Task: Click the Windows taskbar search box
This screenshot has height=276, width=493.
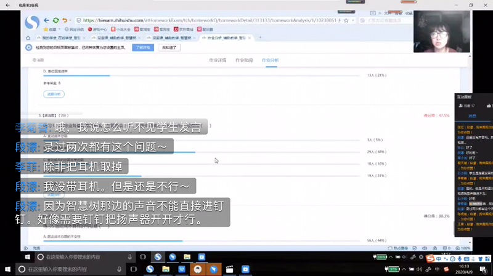Action: (68, 269)
